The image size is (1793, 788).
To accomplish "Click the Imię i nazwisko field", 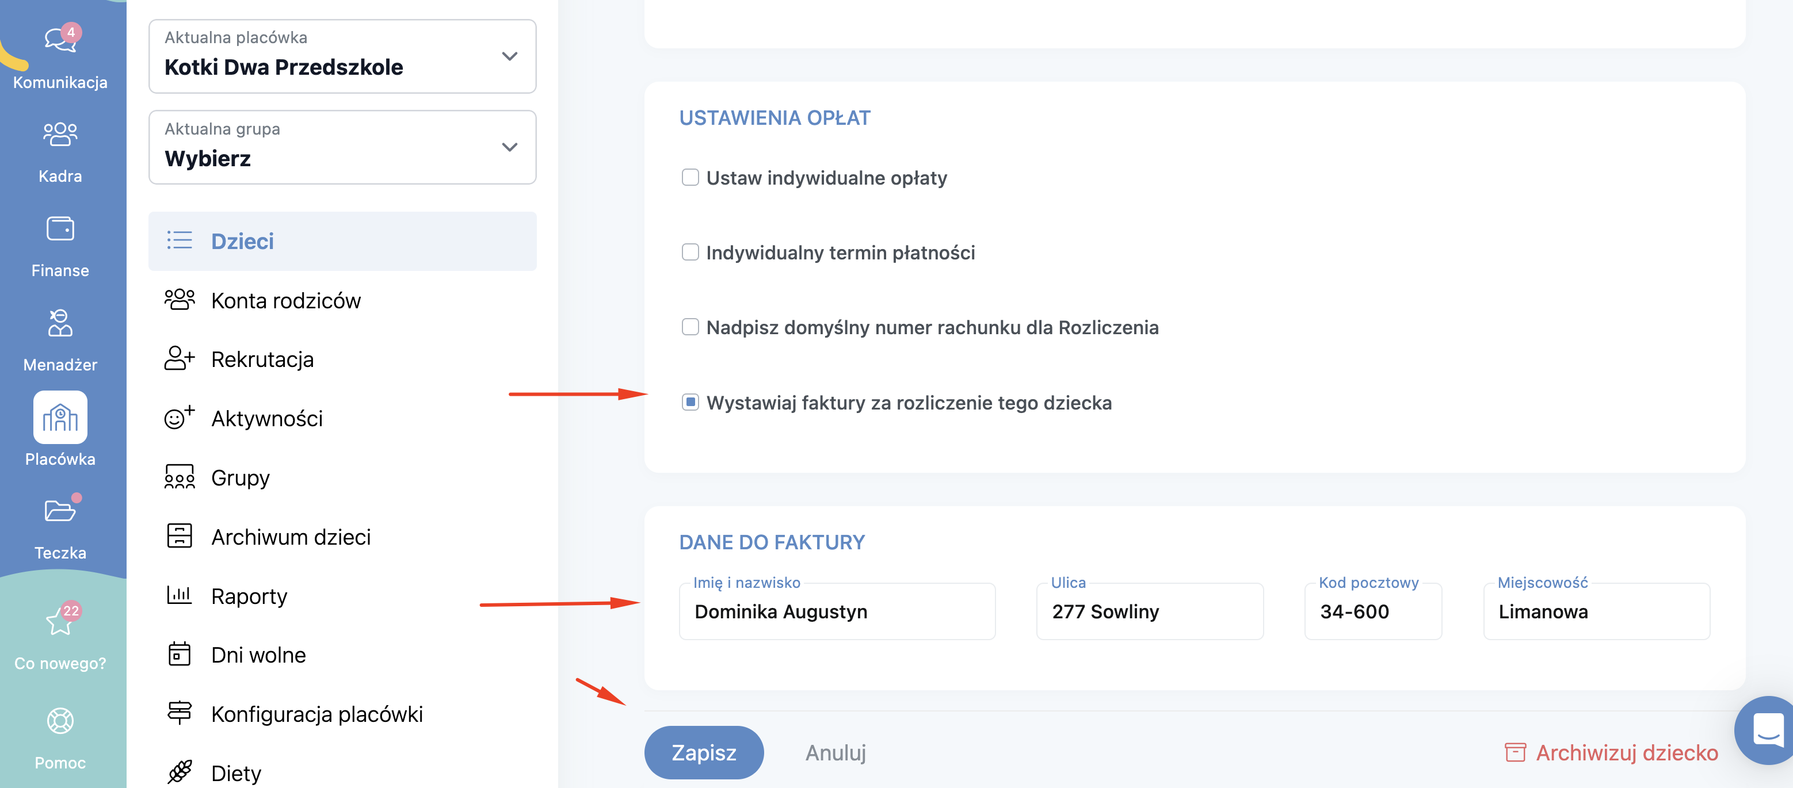I will point(837,611).
